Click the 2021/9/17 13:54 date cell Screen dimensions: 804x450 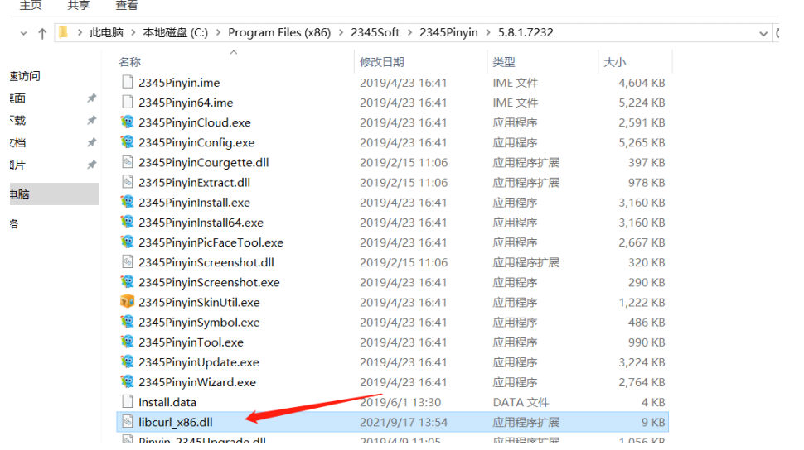404,423
